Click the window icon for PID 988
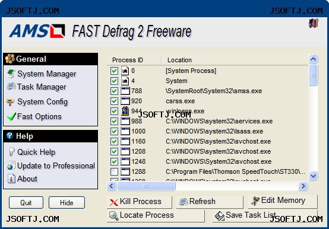Viewport: 329px width, 229px height. 125,121
